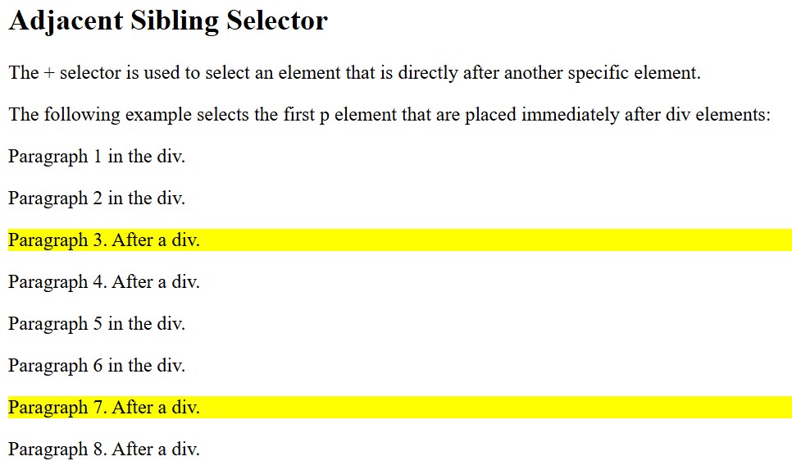Viewport: 792px width, 461px height.
Task: Select 'Paragraph 2 in the div.' line
Action: coord(97,199)
